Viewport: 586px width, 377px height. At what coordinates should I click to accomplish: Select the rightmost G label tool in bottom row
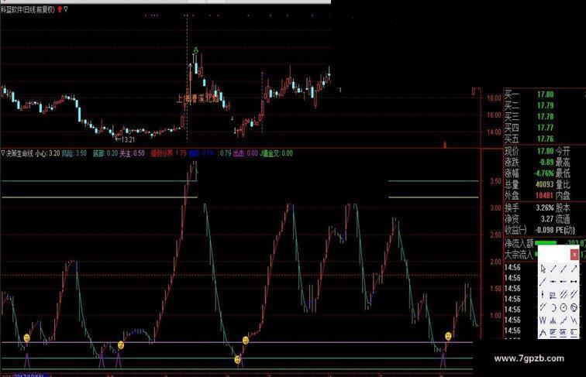[574, 332]
